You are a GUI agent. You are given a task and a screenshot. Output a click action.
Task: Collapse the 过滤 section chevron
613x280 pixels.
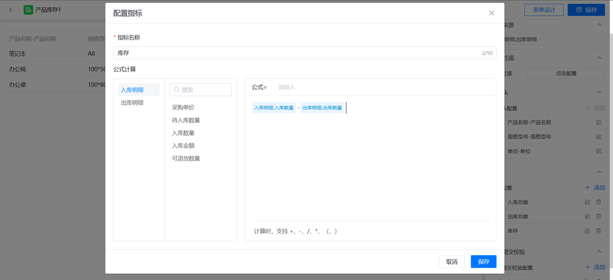pos(599,58)
